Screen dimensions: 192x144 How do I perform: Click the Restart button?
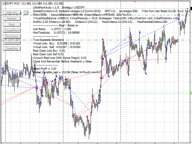[12, 19]
